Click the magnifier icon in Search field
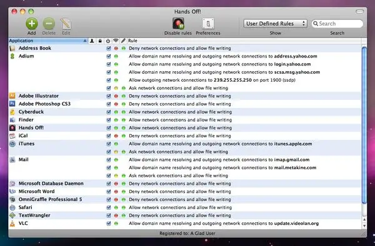 coord(316,24)
